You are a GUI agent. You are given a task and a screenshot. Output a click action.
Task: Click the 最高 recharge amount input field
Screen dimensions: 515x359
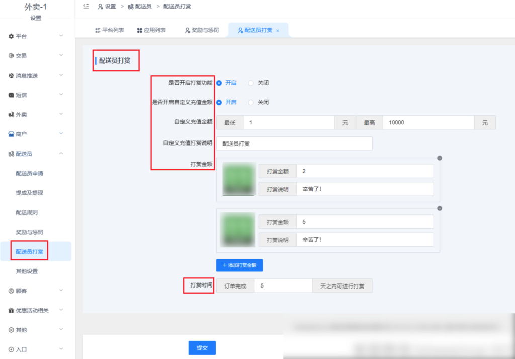click(428, 123)
